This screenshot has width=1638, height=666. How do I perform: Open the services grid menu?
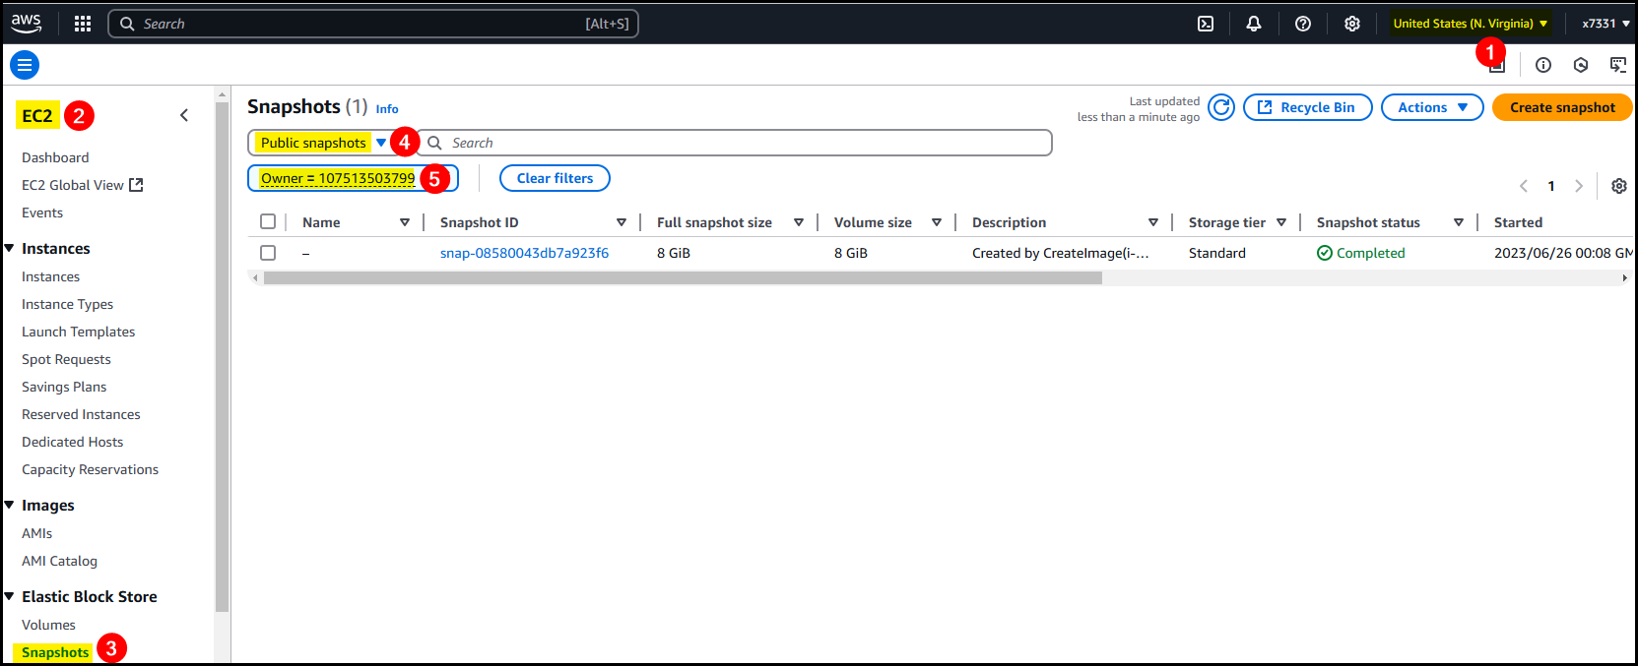83,24
